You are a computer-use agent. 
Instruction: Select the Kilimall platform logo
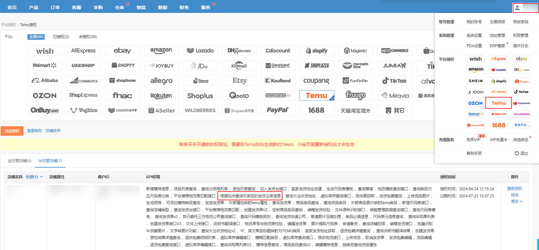point(239,66)
